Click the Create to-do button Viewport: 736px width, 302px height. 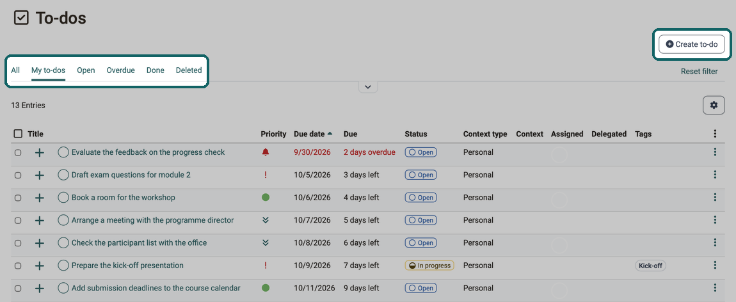click(692, 45)
